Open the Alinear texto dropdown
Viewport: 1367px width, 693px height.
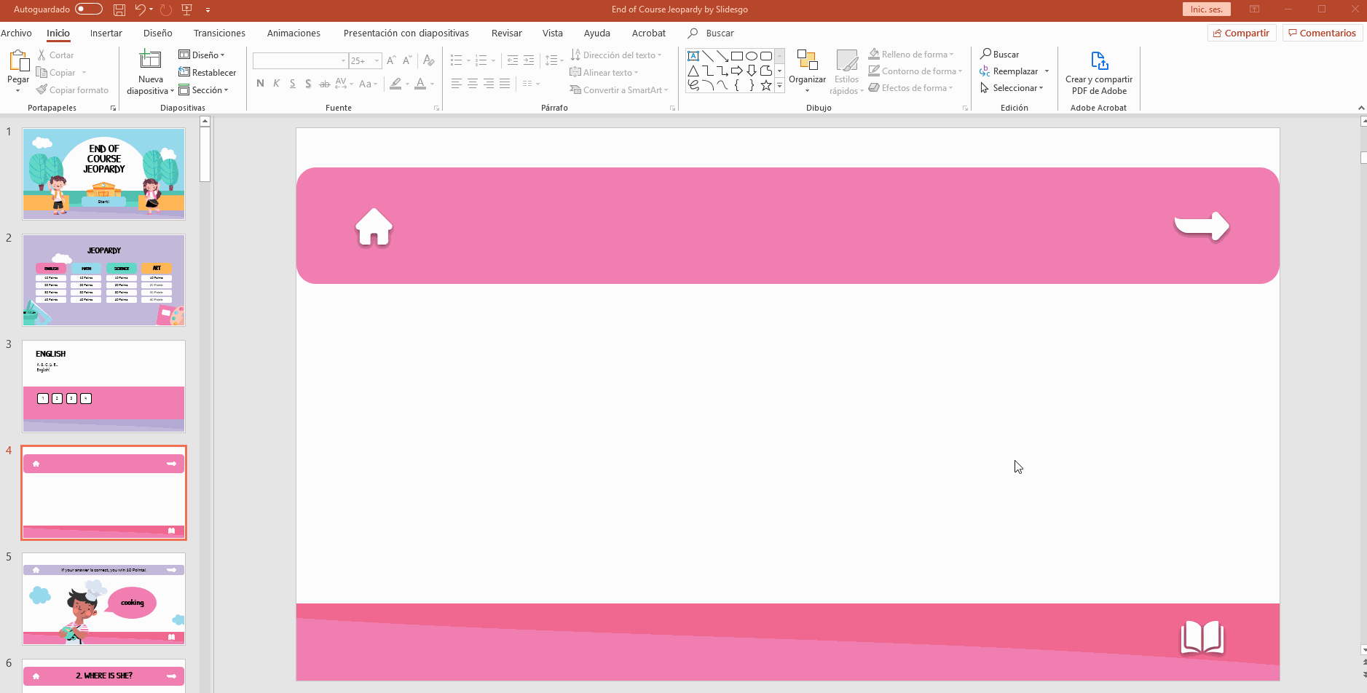click(604, 73)
